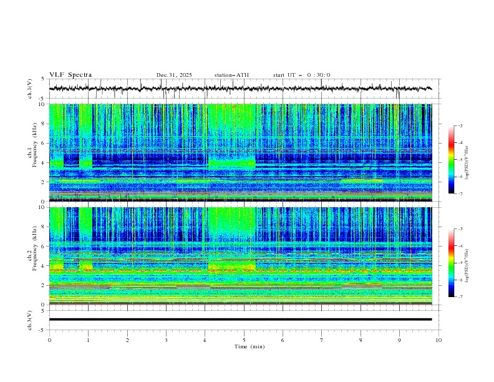Click the ch.2 colorbar "log(PSD)(V²/Hz)" label

click(x=467, y=266)
